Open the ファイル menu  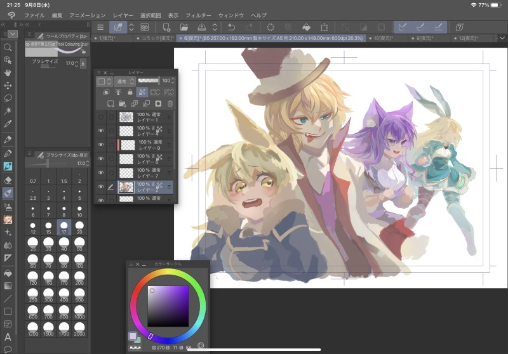click(34, 15)
